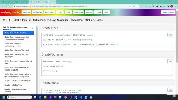Image resolution: width=178 pixels, height=100 pixels.
Task: Go back using the browser back arrow
Action: 3,6
